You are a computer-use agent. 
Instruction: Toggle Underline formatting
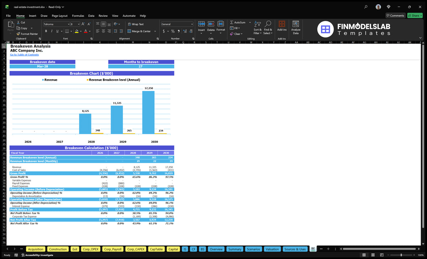57,31
